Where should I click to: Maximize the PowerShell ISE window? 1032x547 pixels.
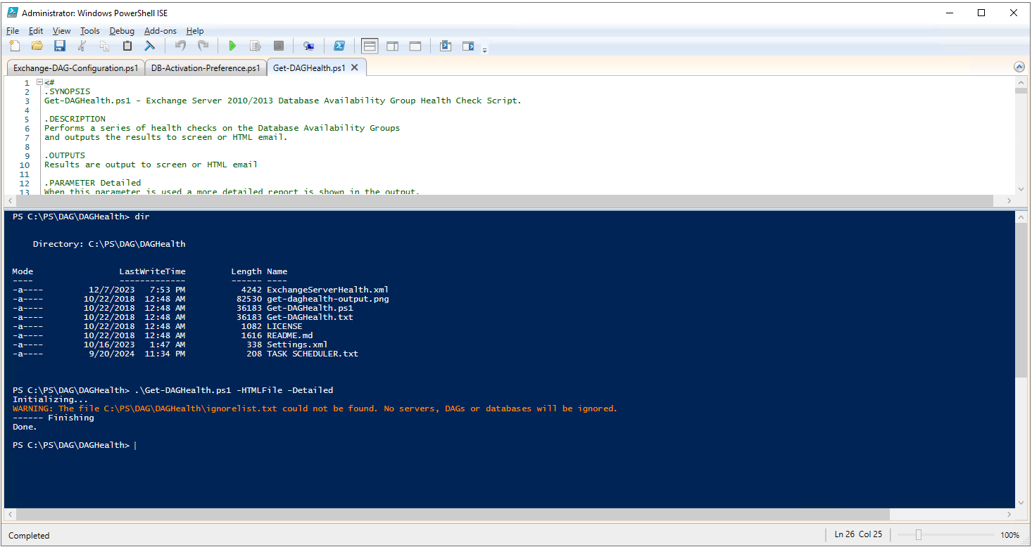tap(981, 13)
